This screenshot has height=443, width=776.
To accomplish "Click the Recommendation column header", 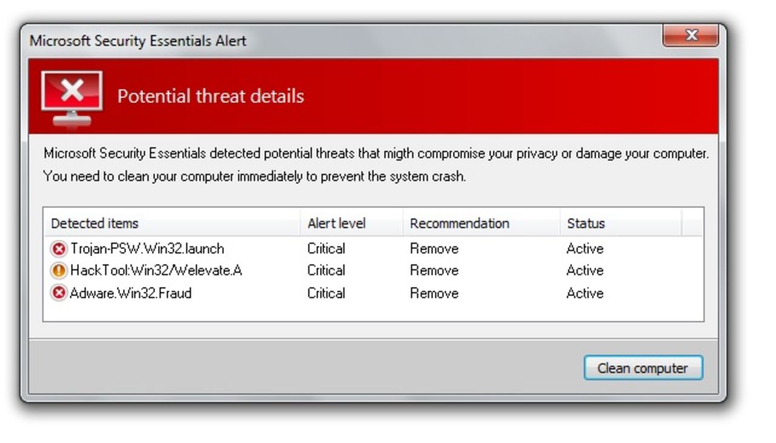I will tap(460, 223).
